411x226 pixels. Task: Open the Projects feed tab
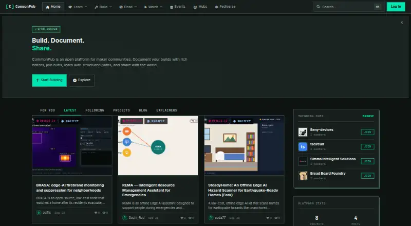(x=121, y=110)
